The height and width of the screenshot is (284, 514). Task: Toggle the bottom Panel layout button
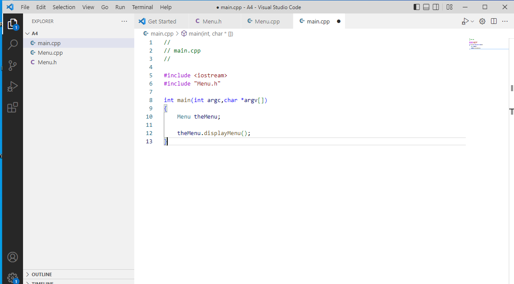pyautogui.click(x=426, y=7)
